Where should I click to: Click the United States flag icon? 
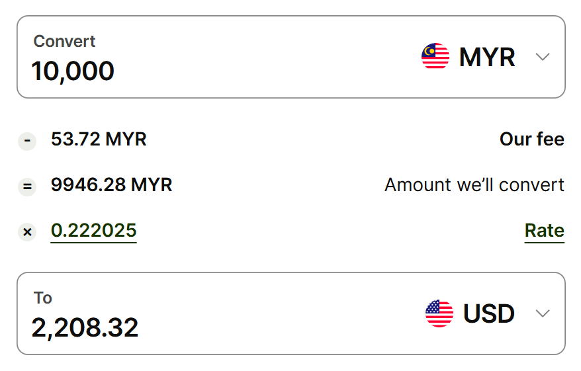point(439,313)
